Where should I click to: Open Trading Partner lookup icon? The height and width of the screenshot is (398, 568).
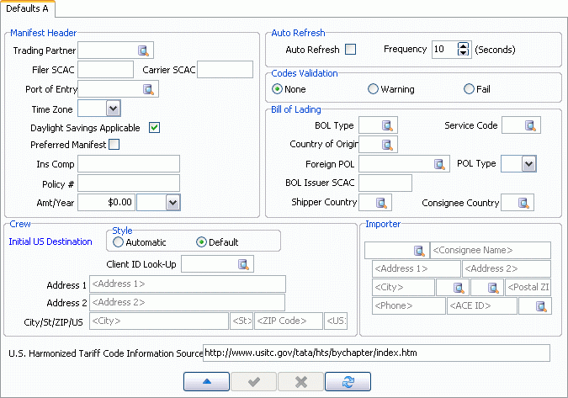143,50
